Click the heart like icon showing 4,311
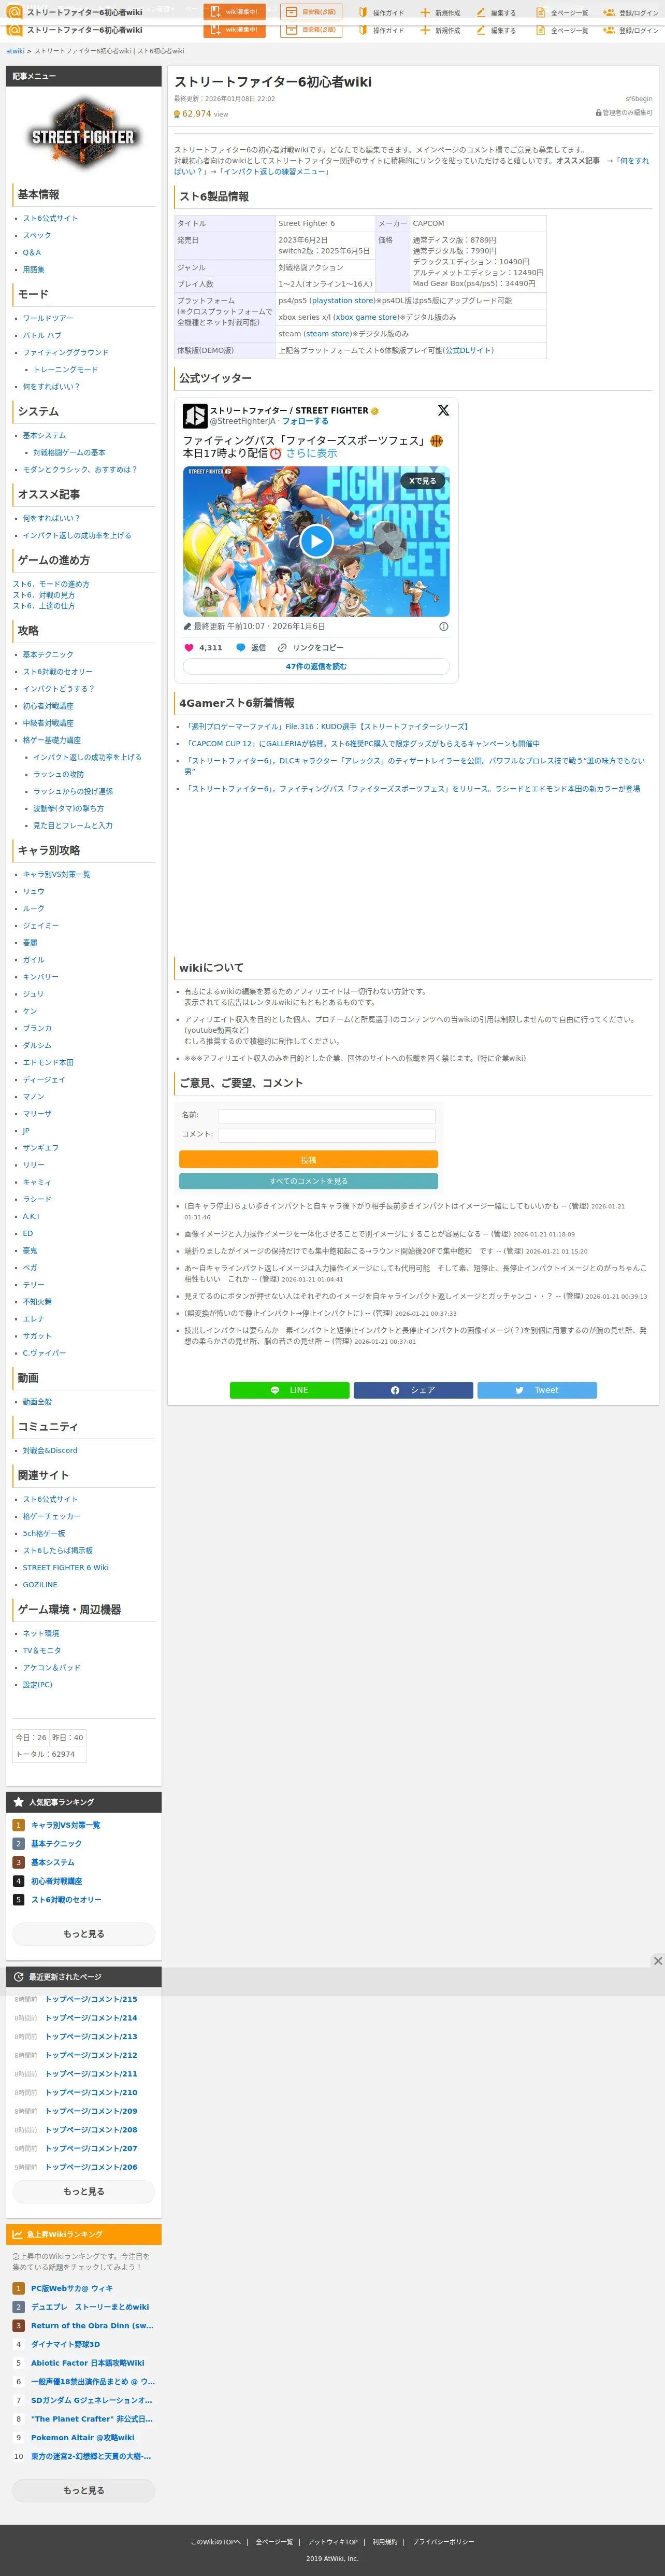 189,647
